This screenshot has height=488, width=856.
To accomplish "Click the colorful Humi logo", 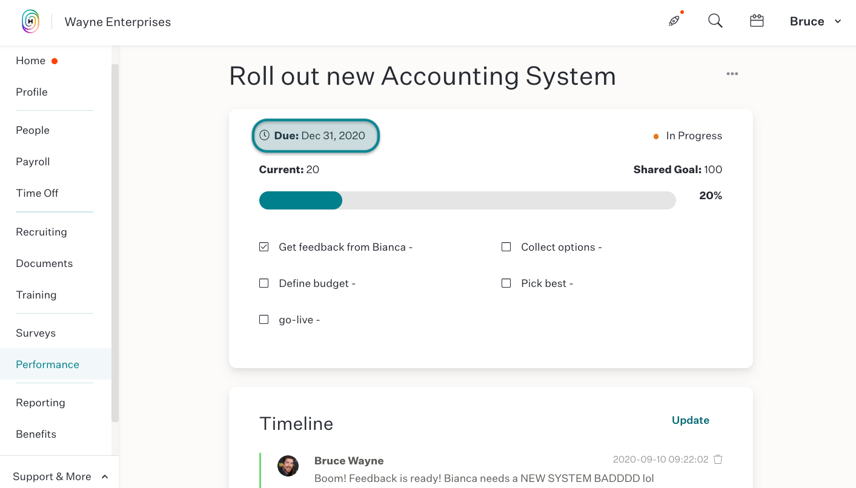I will (x=30, y=22).
